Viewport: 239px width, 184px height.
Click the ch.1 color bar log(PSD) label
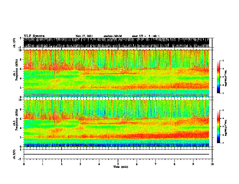226,78
